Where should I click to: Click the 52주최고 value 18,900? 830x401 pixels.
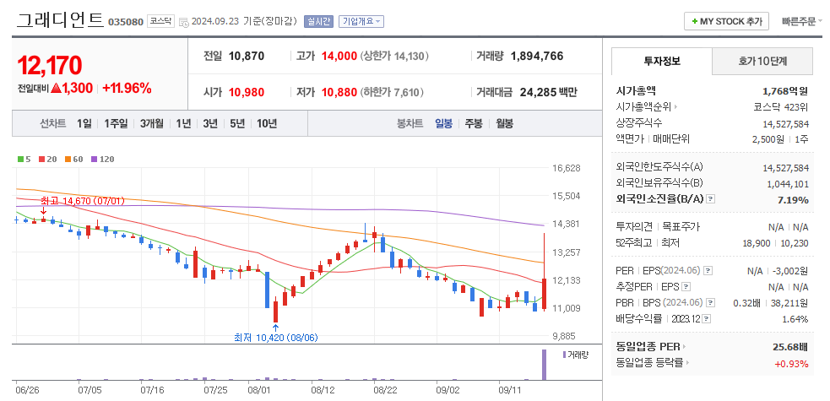point(758,243)
